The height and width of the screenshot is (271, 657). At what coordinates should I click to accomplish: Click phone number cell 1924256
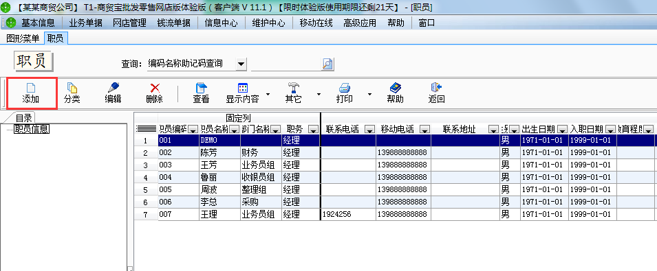pyautogui.click(x=348, y=215)
